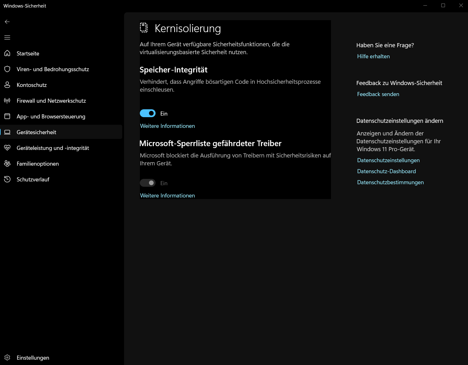Open the Datenschutzbestimmungen link
Image resolution: width=468 pixels, height=365 pixels.
[391, 182]
